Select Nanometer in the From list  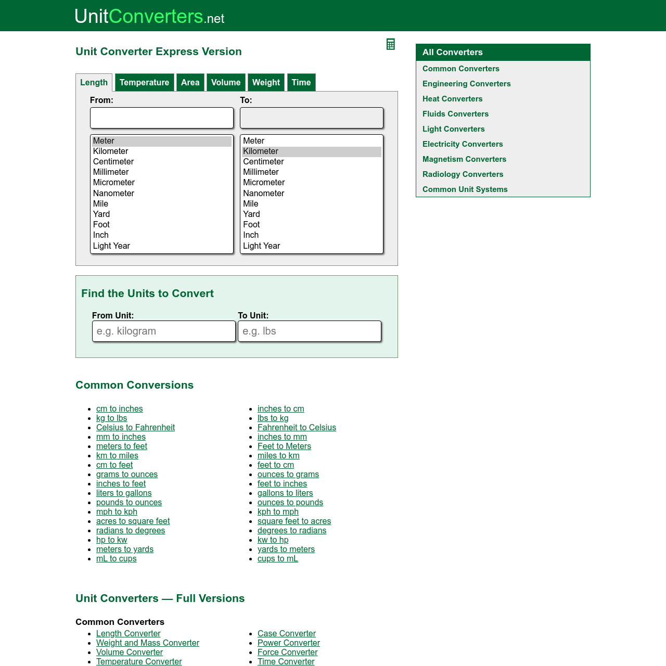coord(162,194)
